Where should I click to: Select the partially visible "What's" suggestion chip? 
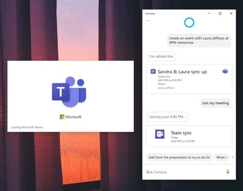coord(223,157)
